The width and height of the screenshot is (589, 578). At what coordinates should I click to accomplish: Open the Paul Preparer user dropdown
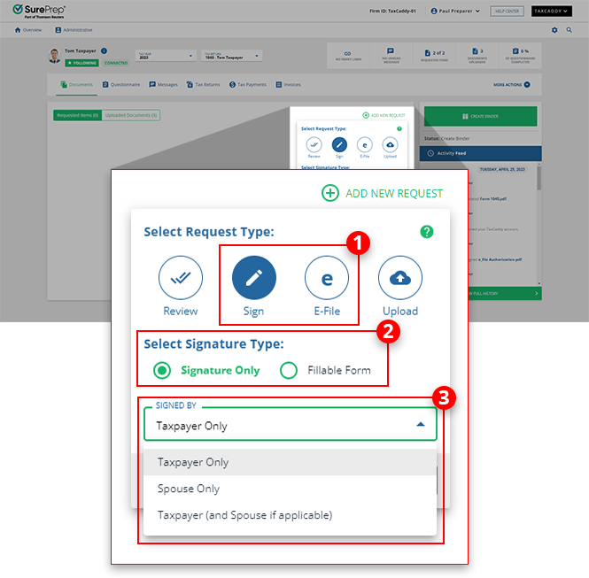click(x=455, y=11)
